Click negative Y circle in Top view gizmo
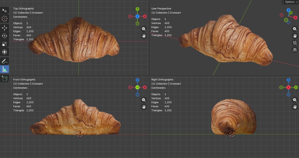The height and width of the screenshot is (158, 299). tap(137, 24)
